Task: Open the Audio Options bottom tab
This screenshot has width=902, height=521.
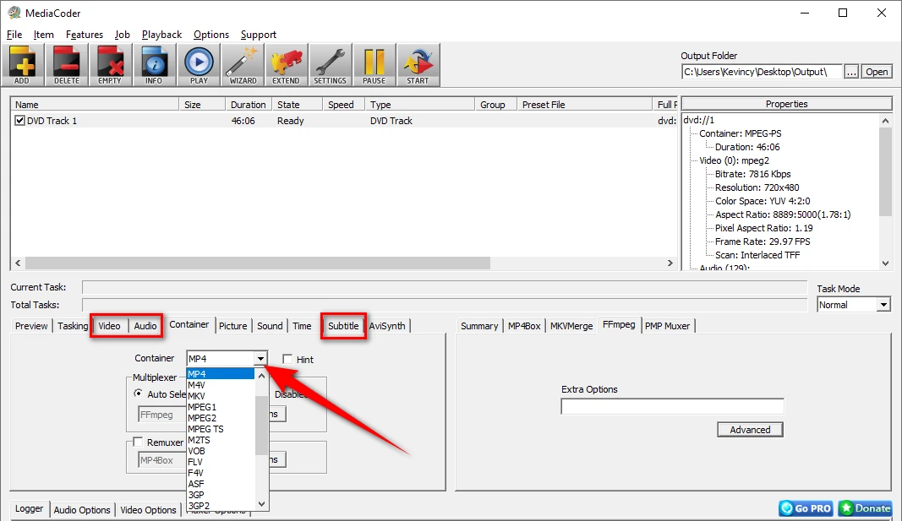Action: tap(82, 509)
